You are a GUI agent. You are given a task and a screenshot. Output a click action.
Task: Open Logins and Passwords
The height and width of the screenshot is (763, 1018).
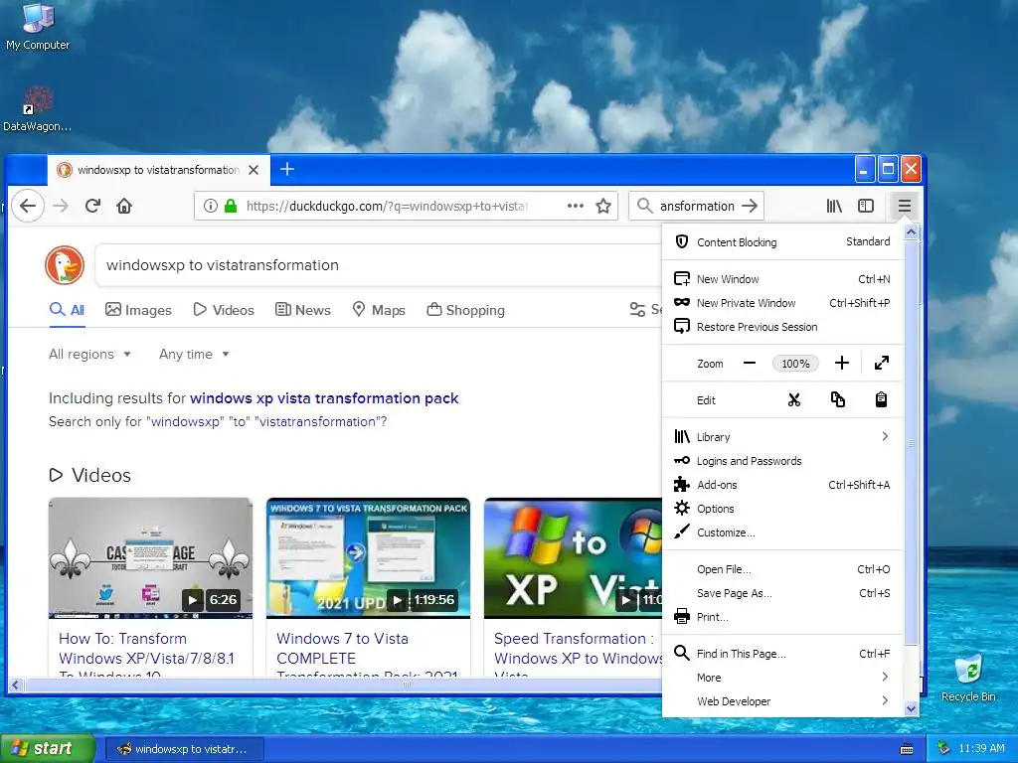(782, 461)
